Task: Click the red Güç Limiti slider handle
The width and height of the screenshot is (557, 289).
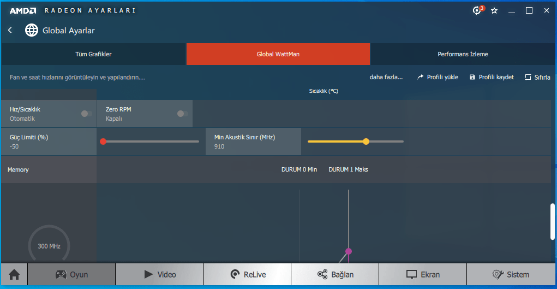Action: [103, 141]
